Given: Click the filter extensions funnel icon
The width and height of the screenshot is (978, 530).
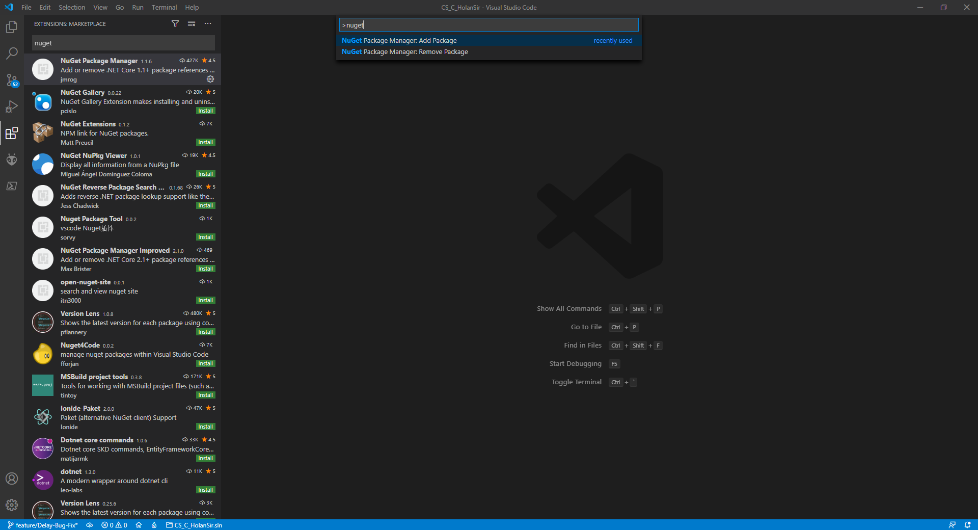Looking at the screenshot, I should [x=175, y=24].
